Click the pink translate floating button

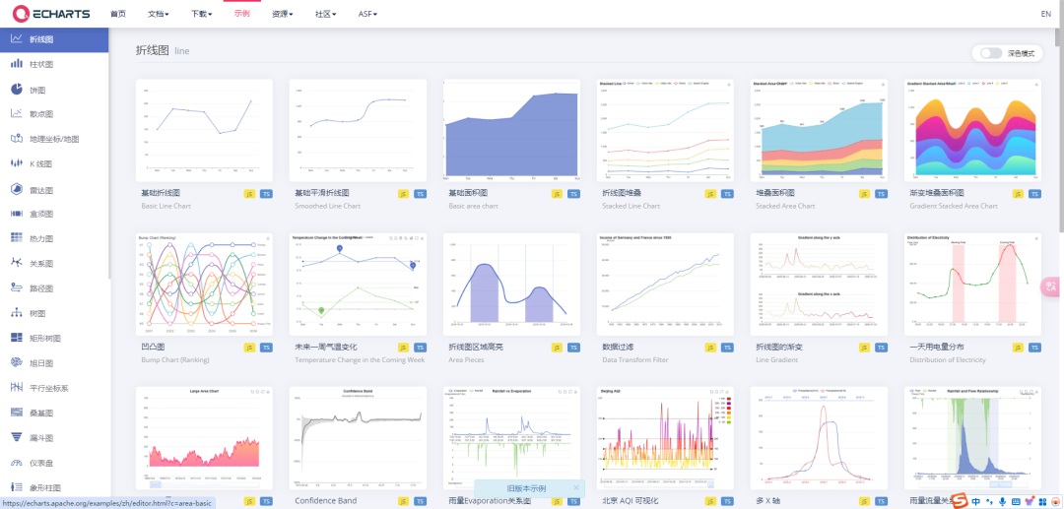click(1052, 286)
